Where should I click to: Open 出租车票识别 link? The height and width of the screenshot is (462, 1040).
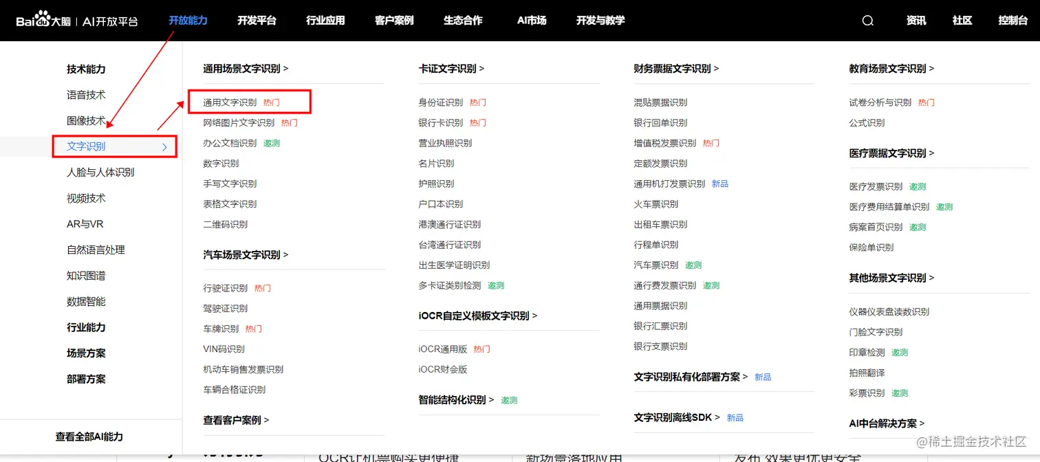(x=660, y=224)
